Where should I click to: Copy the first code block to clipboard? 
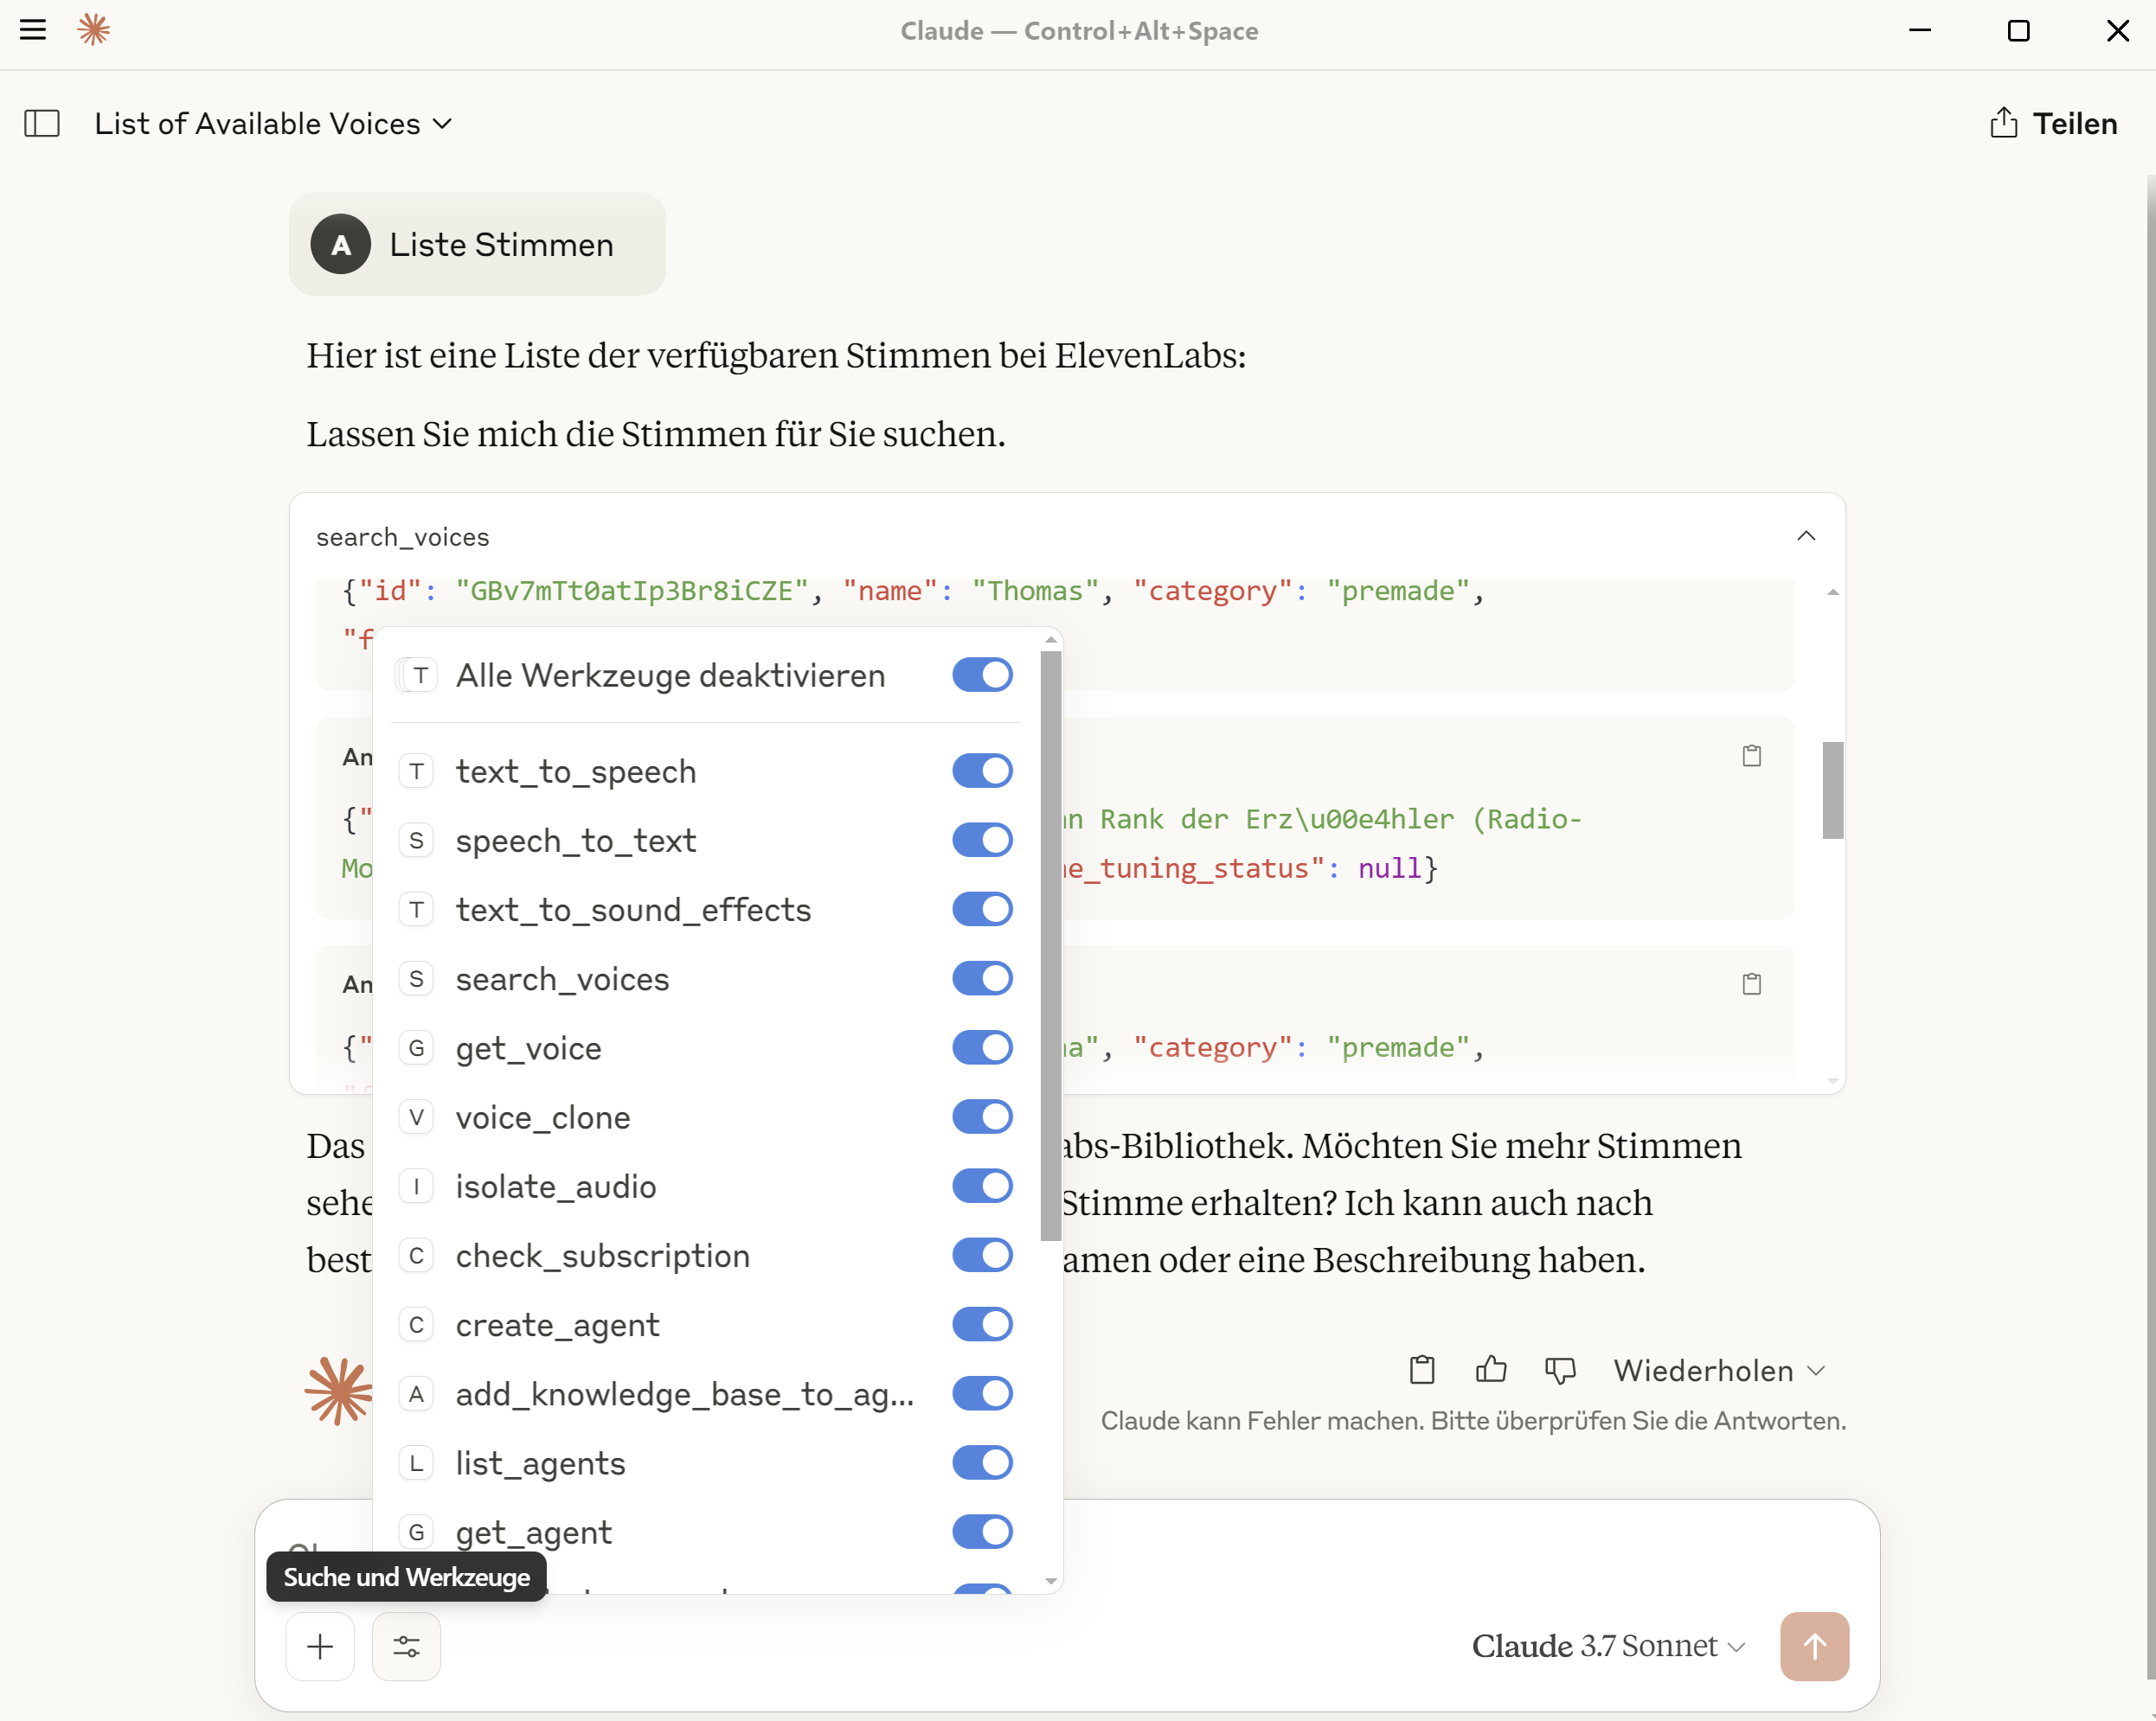pos(1750,756)
